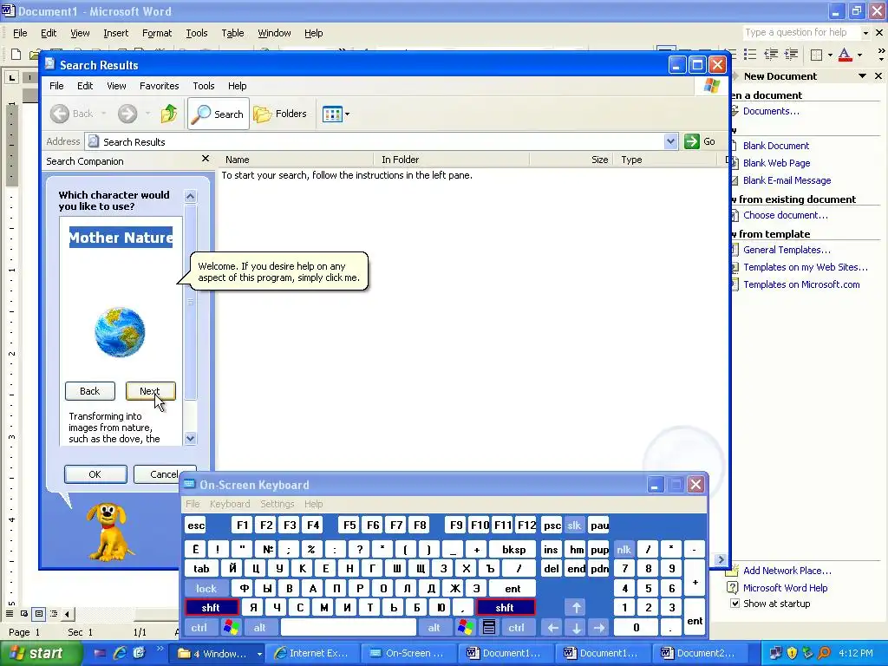
Task: Open the Favorites menu in Search Results
Action: tap(160, 86)
